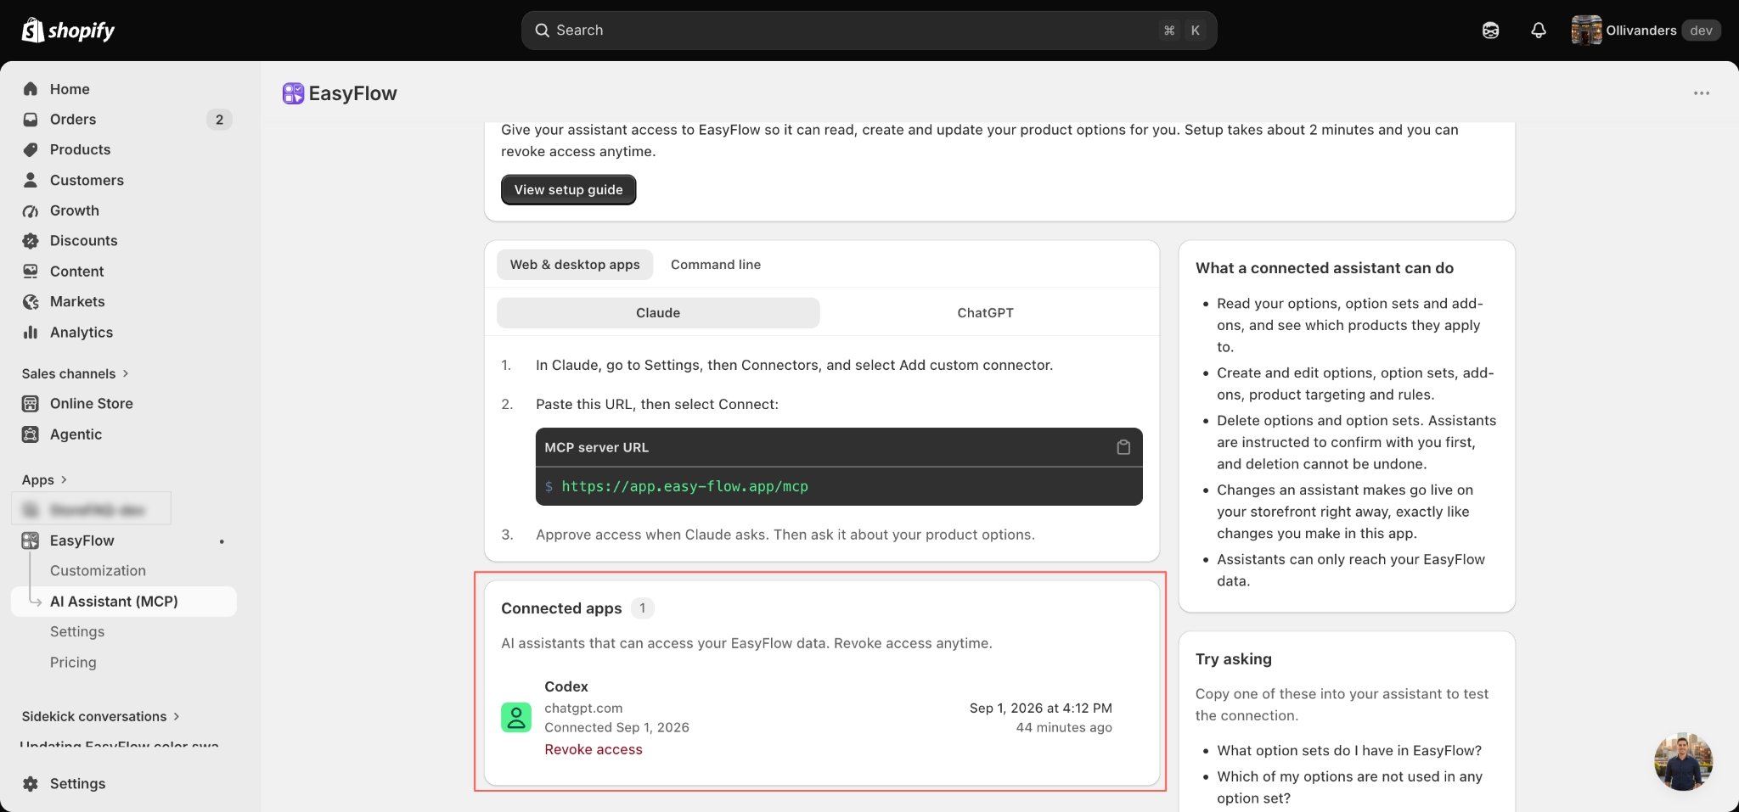Click the 'Codex' app name
The width and height of the screenshot is (1739, 812).
(x=566, y=686)
